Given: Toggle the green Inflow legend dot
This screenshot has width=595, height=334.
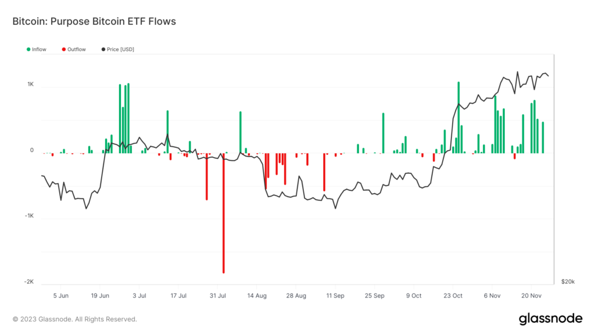Looking at the screenshot, I should coord(28,49).
